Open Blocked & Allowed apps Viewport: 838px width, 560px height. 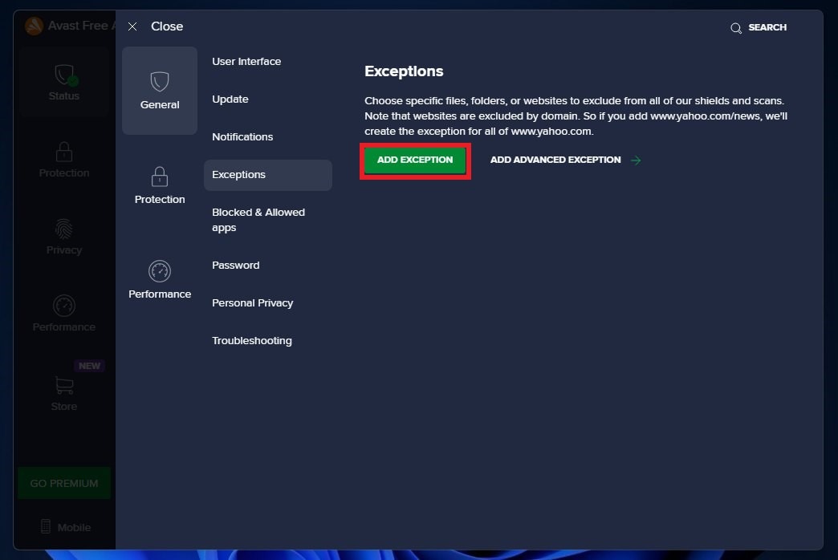[x=258, y=220]
